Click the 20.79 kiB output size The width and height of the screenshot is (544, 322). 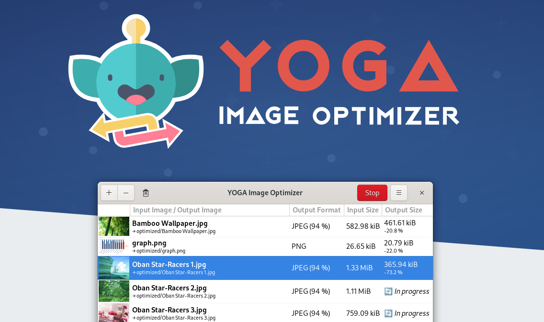[398, 243]
